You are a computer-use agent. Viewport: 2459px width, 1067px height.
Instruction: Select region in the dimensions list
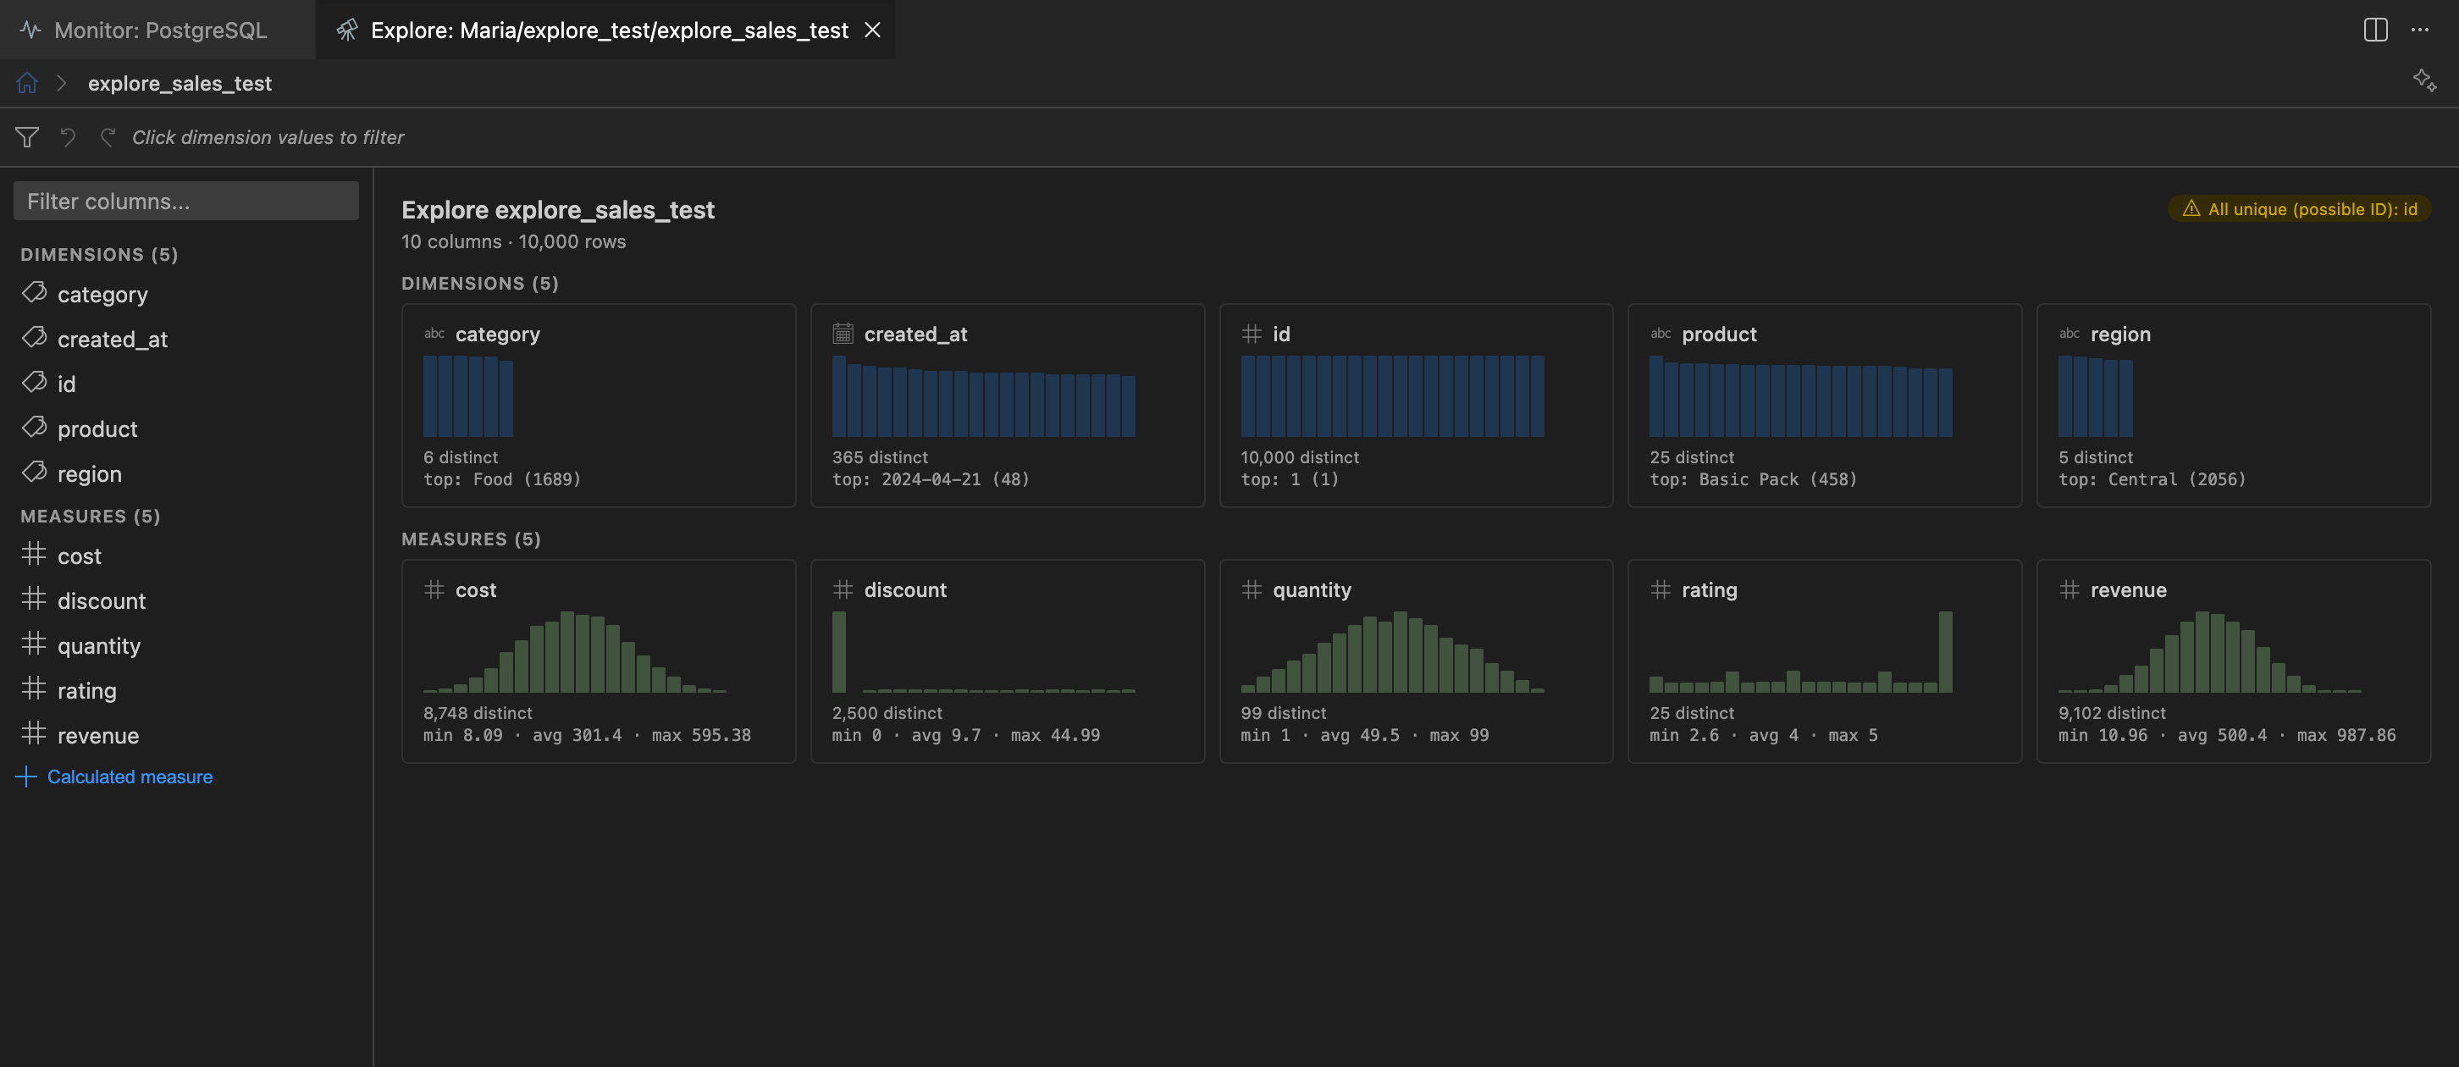click(x=186, y=473)
